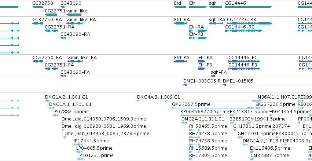This screenshot has width=312, height=161.
Task: Click the CG14446-RC transcript glyph
Action: point(244,31)
